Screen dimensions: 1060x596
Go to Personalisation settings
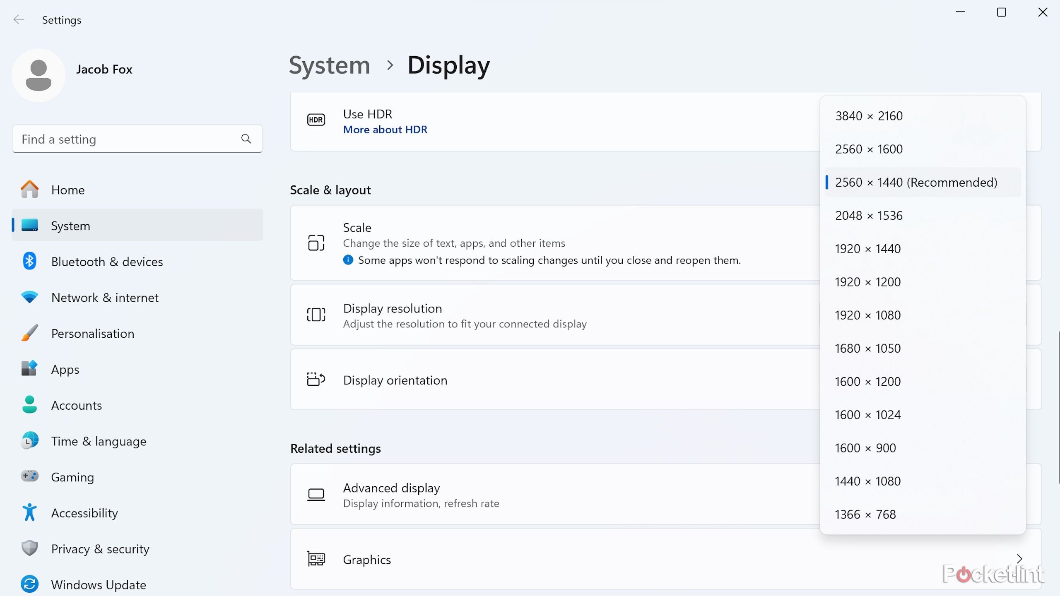click(x=93, y=334)
